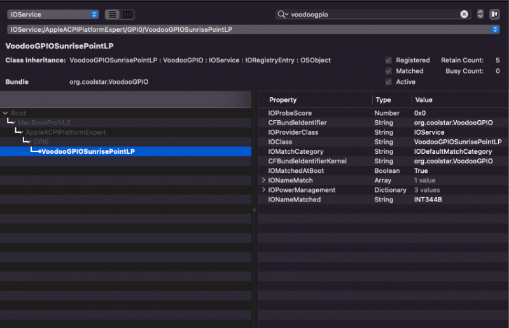Toggle the Active checkbox
The width and height of the screenshot is (509, 328).
(x=388, y=82)
